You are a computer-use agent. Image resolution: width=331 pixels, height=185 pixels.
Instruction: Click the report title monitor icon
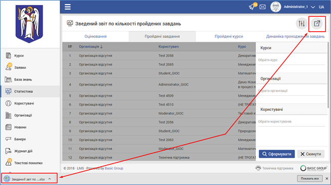pyautogui.click(x=70, y=23)
